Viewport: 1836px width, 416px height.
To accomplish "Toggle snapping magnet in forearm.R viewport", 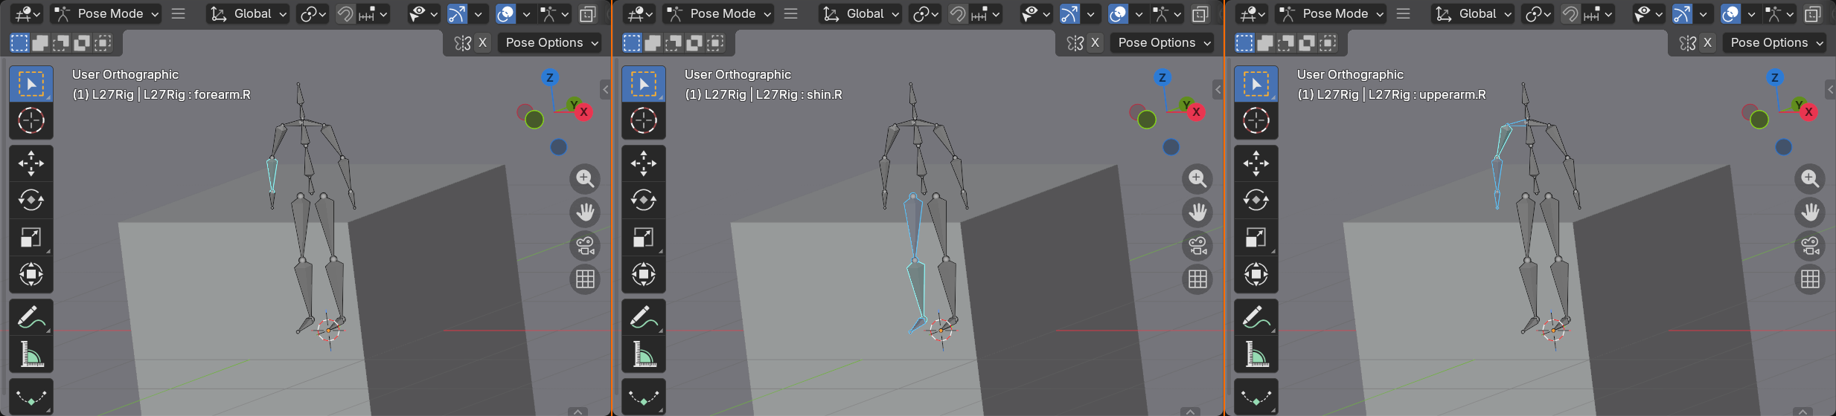I will click(345, 13).
